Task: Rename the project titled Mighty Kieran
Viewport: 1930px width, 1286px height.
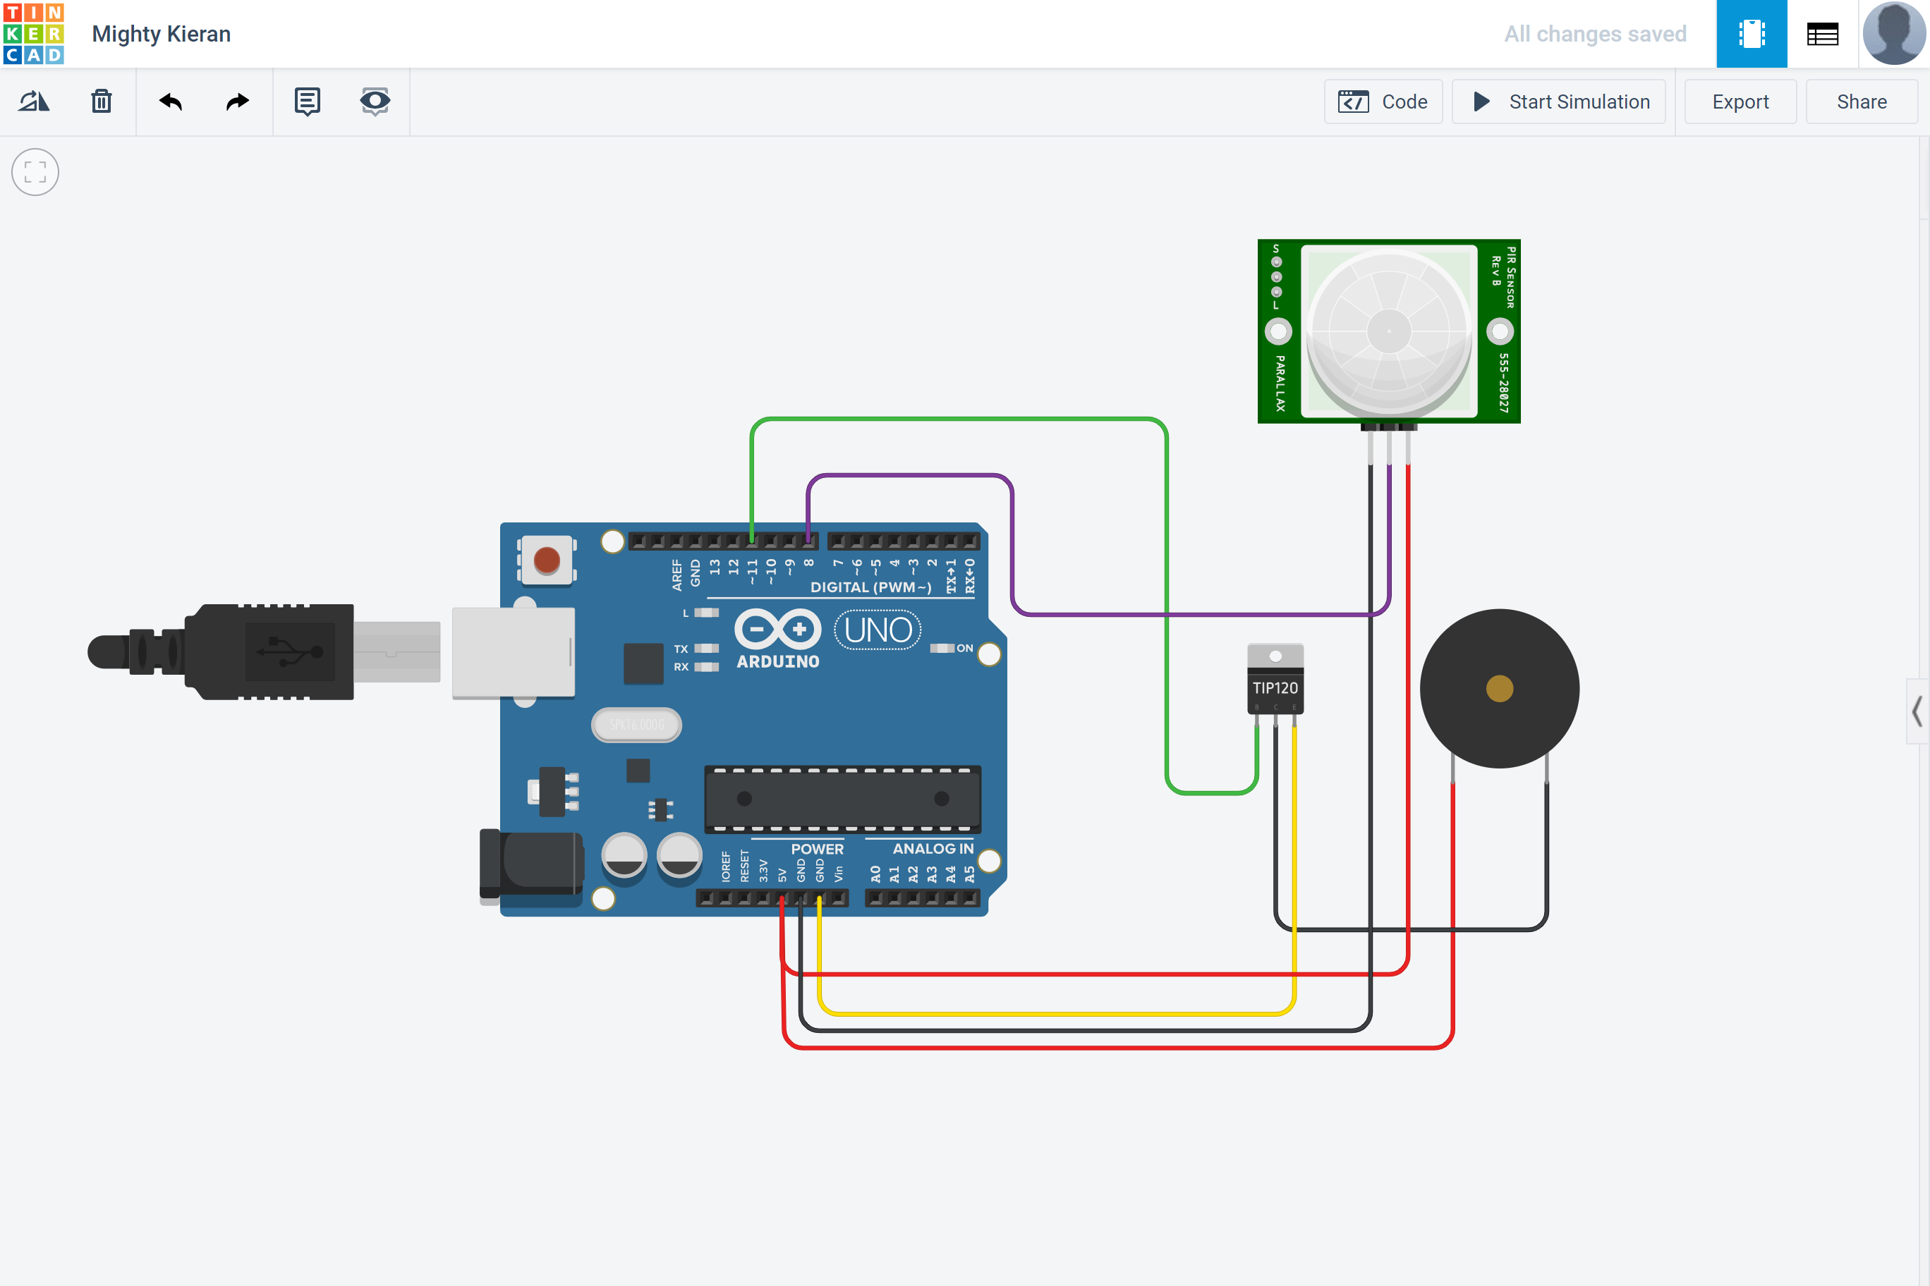Action: point(161,34)
